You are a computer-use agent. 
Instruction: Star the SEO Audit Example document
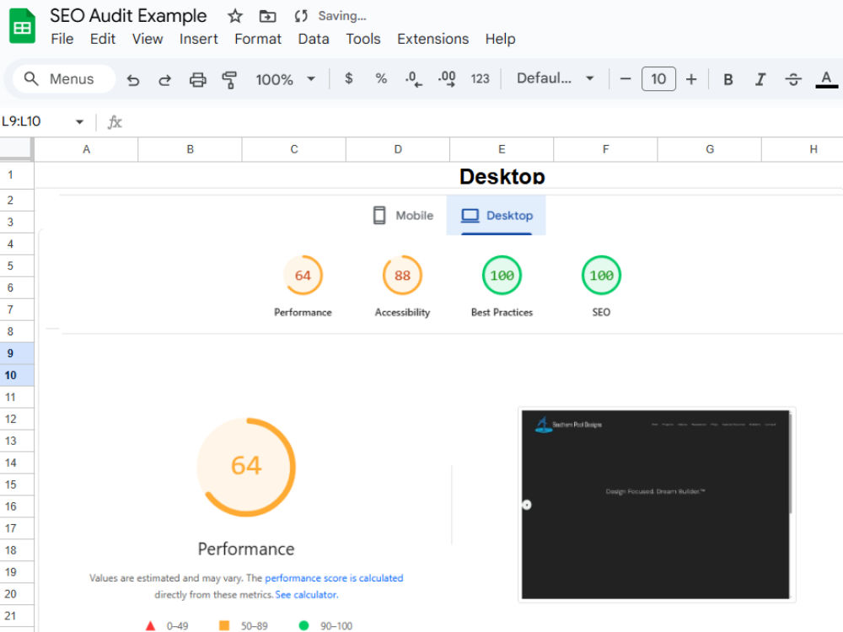(235, 16)
